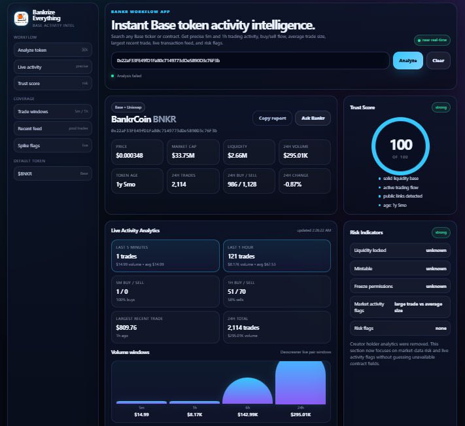This screenshot has height=426, width=465.
Task: Select the Last 1 Hour trades card
Action: point(277,256)
